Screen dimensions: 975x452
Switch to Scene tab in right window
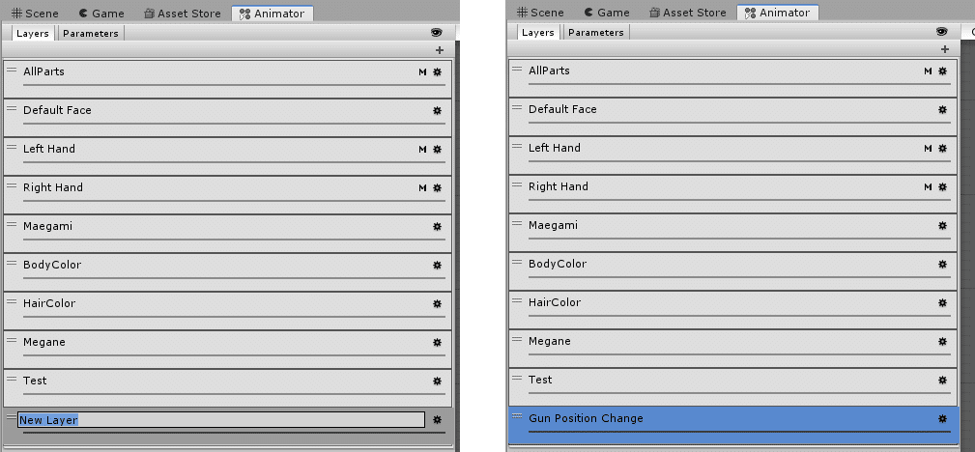(x=541, y=13)
